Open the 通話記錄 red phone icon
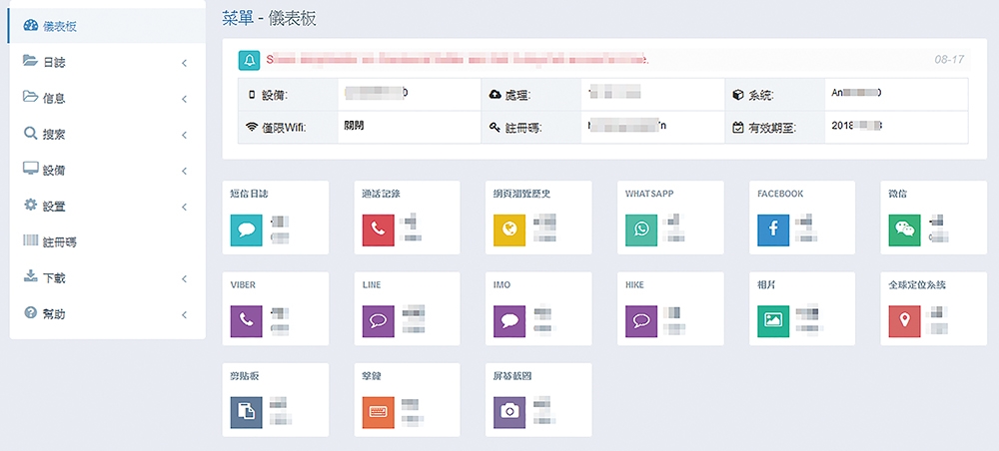This screenshot has width=999, height=451. pos(378,229)
